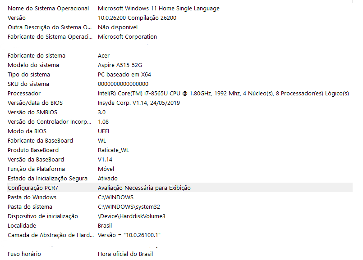Click the '\Device\HarddiskVolume3' value
The height and width of the screenshot is (260, 363).
132,216
